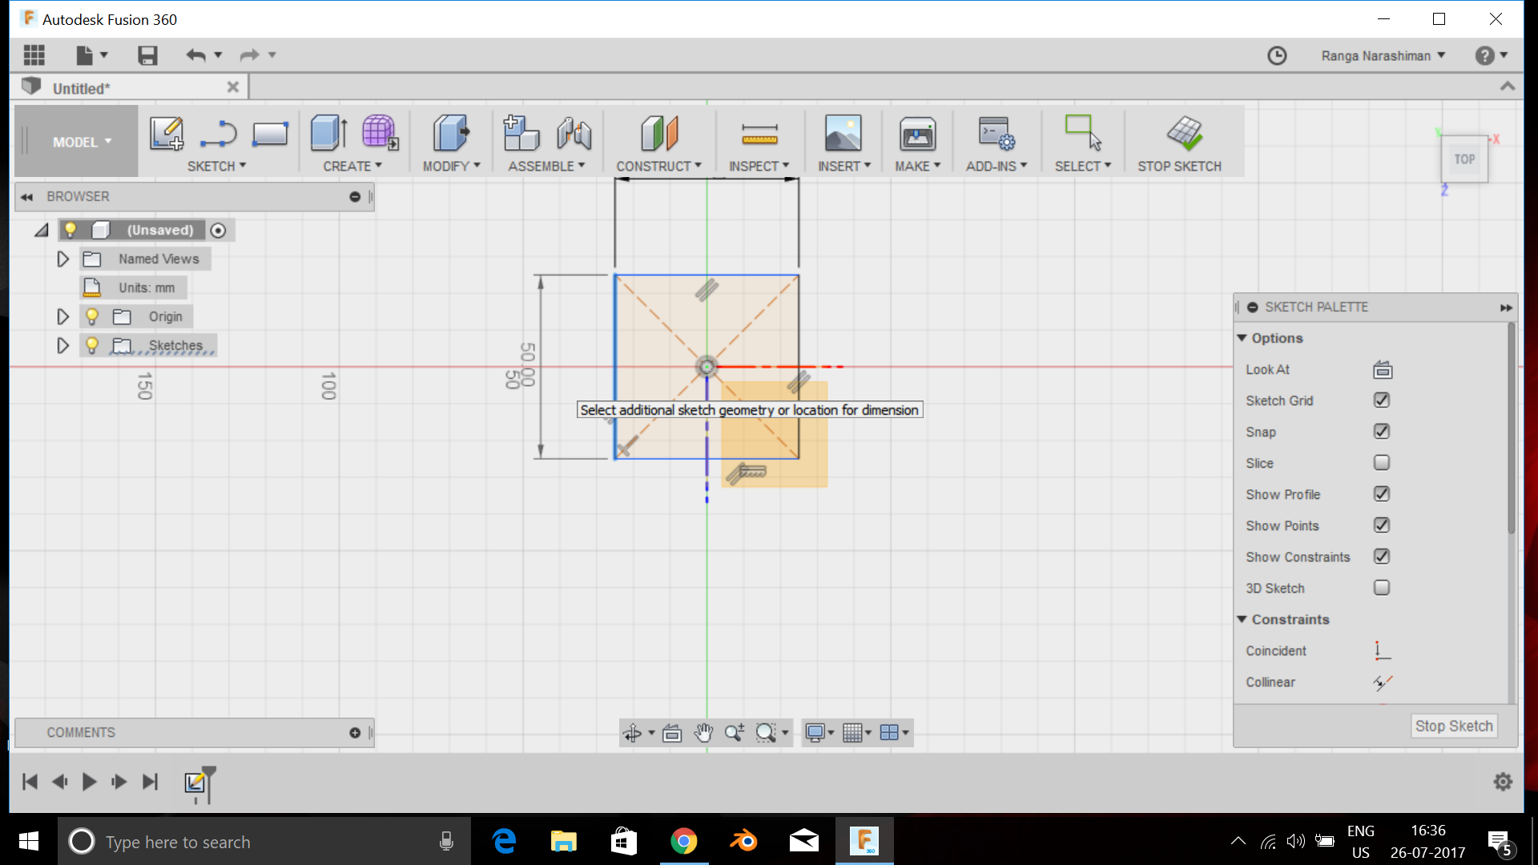Toggle Sketches folder visibility bulb
1538x865 pixels.
click(92, 345)
